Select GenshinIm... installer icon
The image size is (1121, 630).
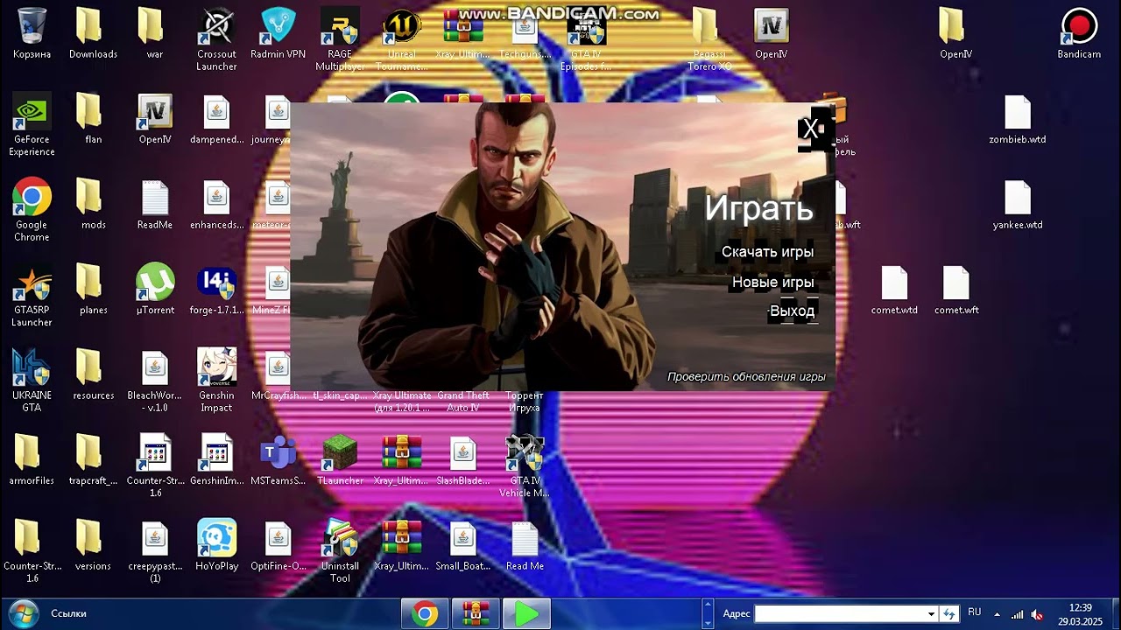tap(216, 461)
